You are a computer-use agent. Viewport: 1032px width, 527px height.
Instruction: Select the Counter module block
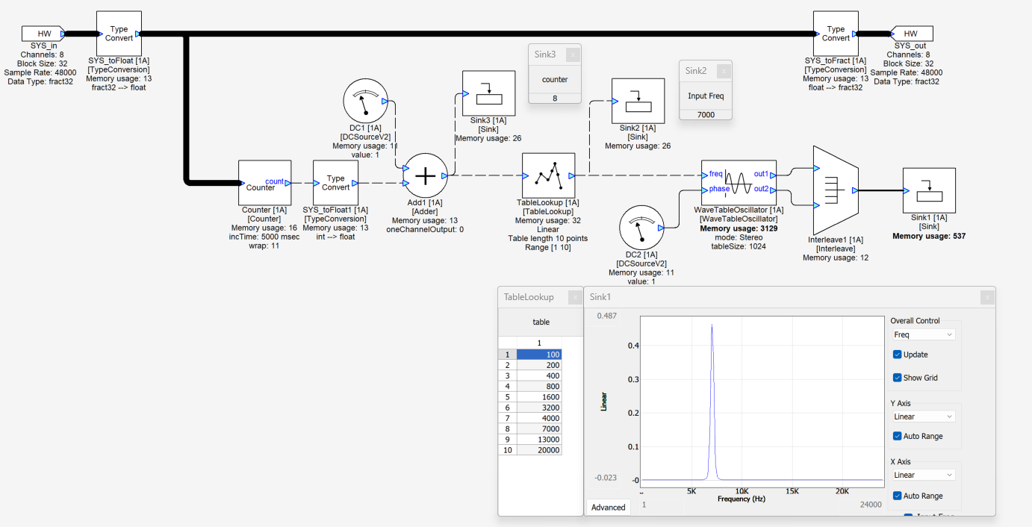coord(264,183)
